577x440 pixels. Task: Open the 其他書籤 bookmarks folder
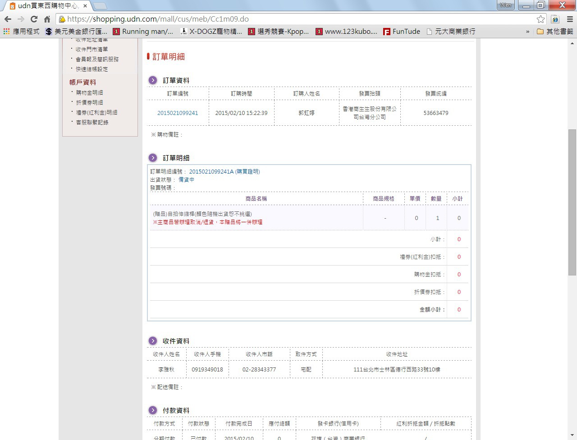point(555,32)
